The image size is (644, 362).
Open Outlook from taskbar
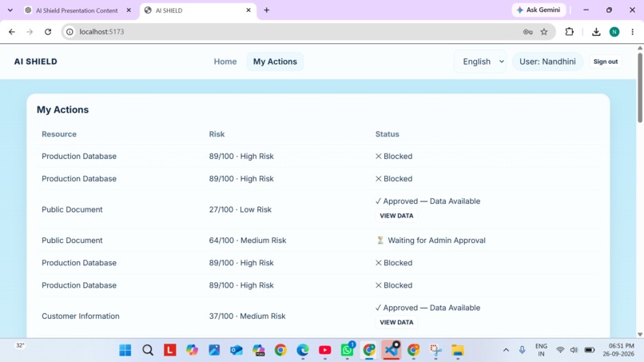pyautogui.click(x=237, y=350)
